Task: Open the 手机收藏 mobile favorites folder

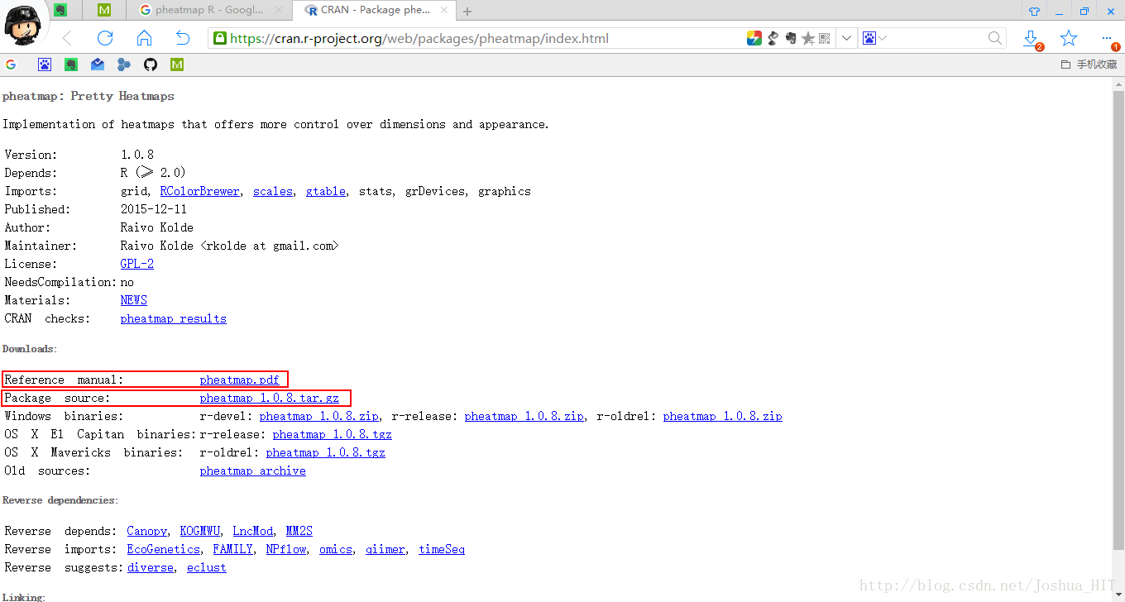Action: pyautogui.click(x=1089, y=64)
